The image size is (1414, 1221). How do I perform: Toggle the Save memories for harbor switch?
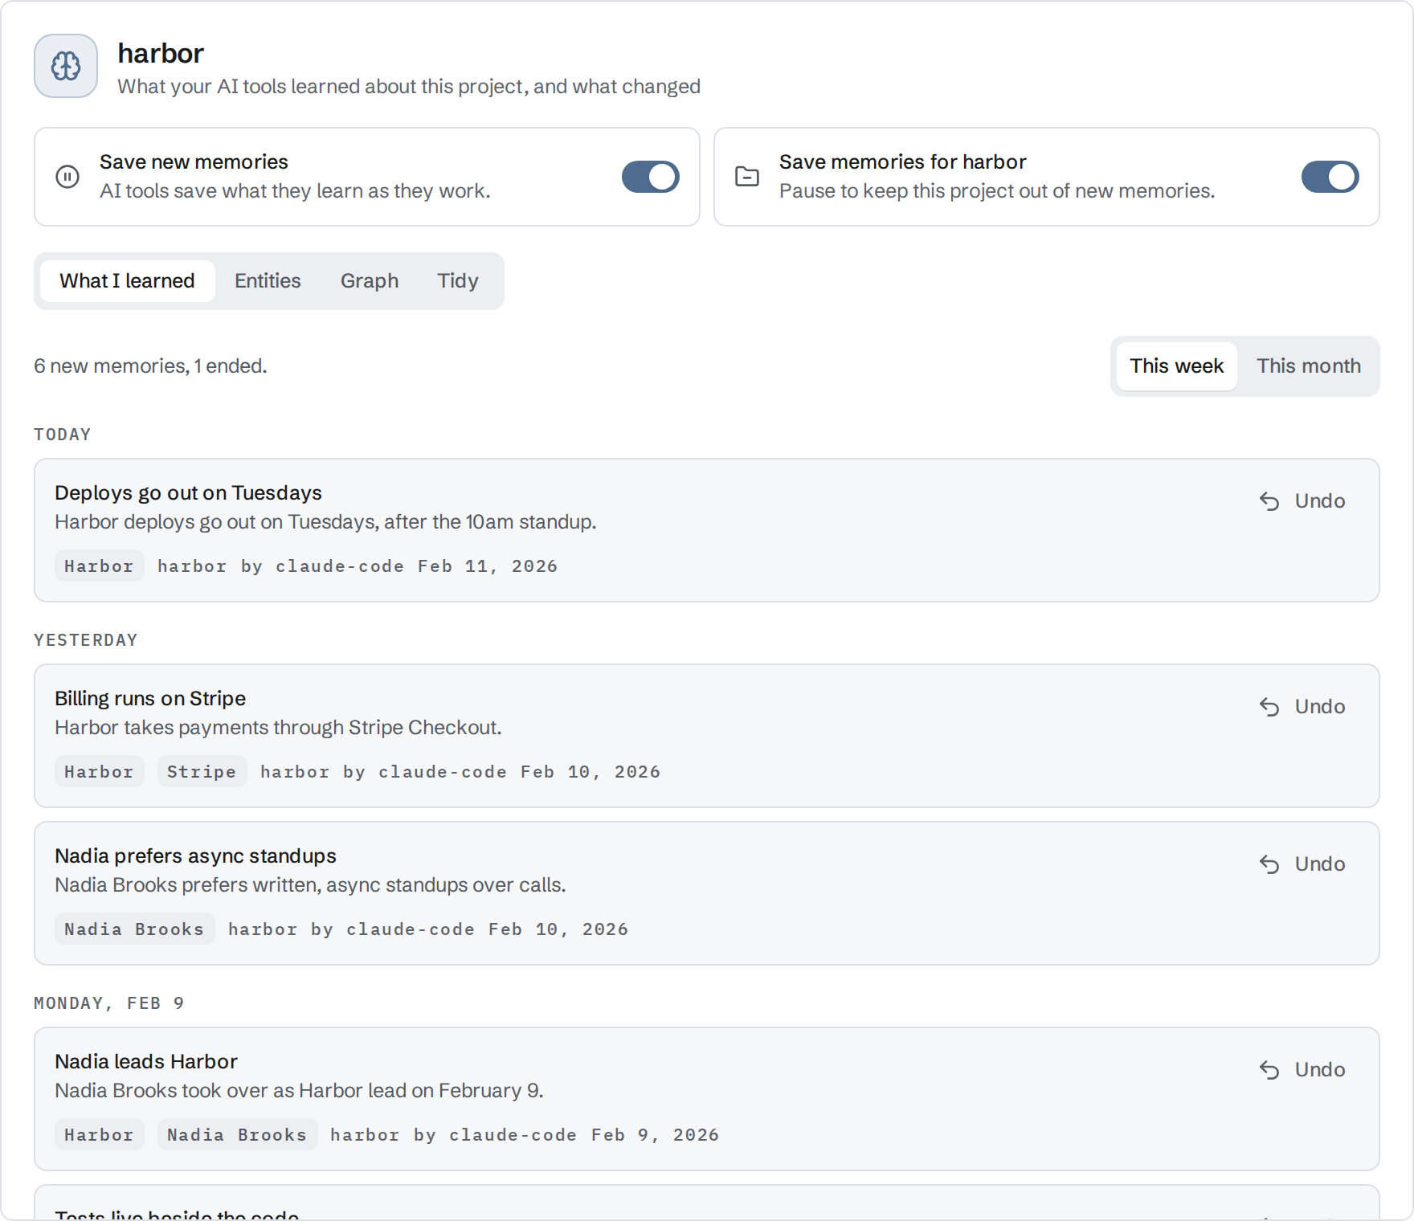click(1330, 177)
